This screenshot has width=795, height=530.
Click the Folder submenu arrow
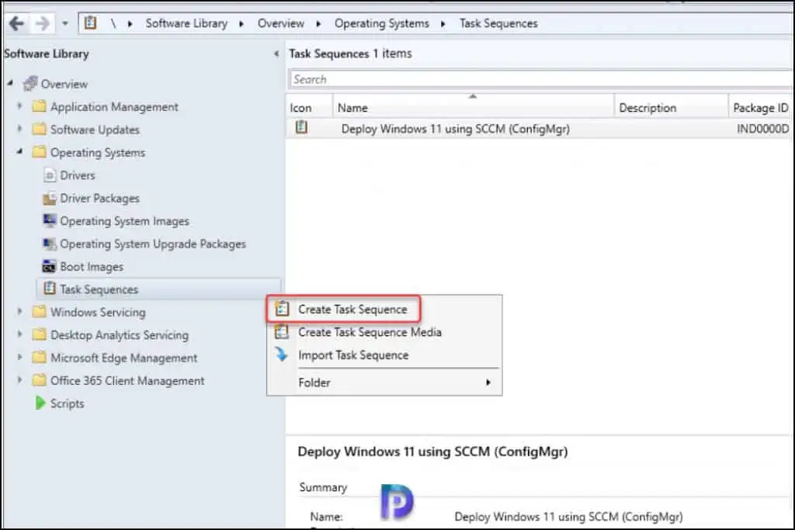click(488, 383)
